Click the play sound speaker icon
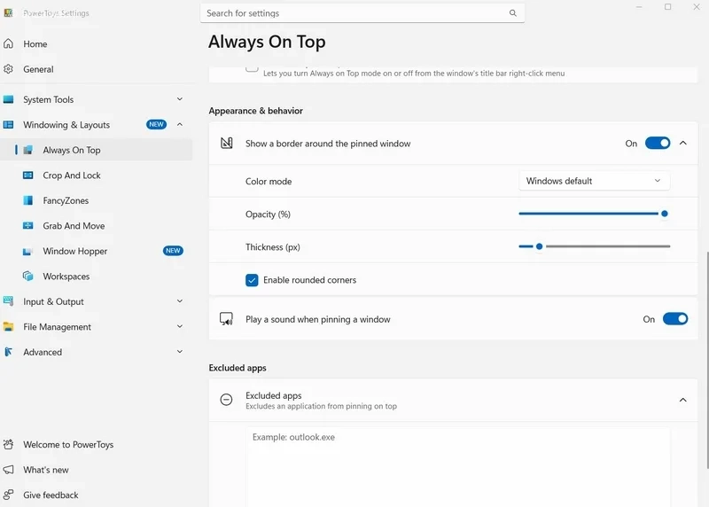 (x=226, y=319)
